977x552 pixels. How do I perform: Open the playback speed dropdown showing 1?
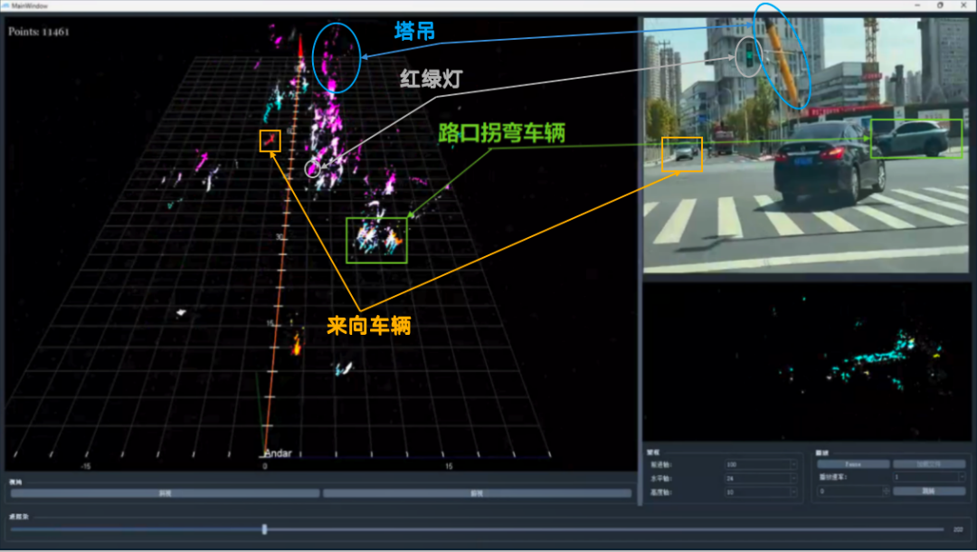tap(929, 477)
